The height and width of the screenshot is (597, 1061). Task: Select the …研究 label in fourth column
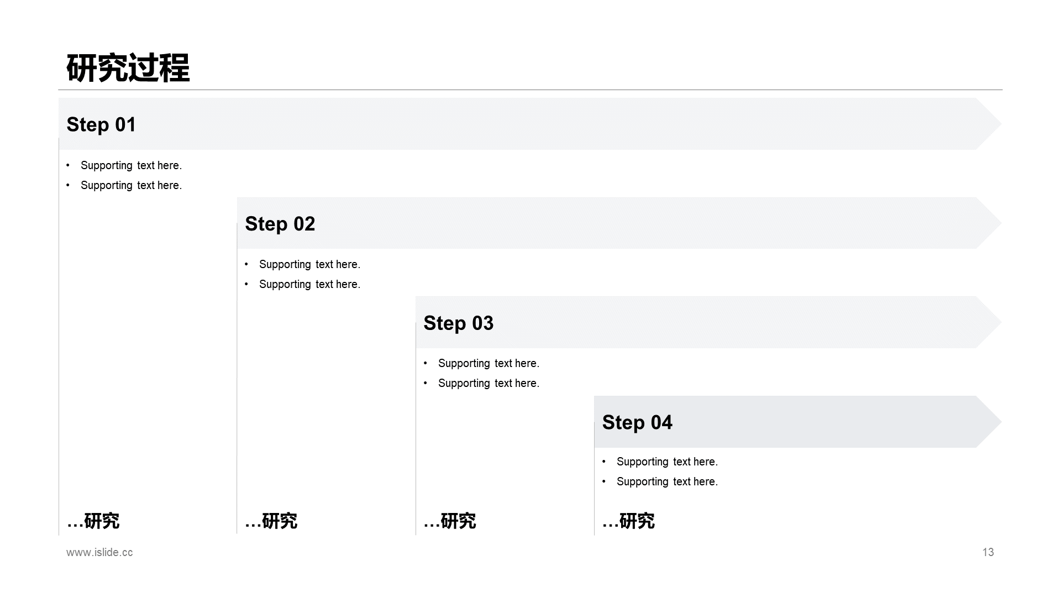click(628, 521)
